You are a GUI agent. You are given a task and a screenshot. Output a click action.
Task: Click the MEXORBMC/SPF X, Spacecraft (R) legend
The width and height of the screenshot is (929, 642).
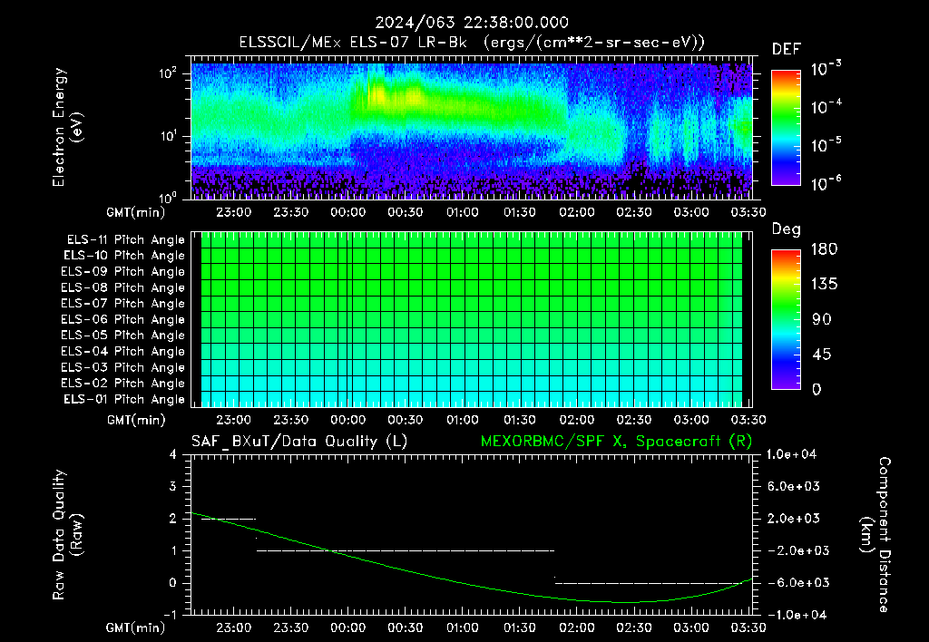616,442
